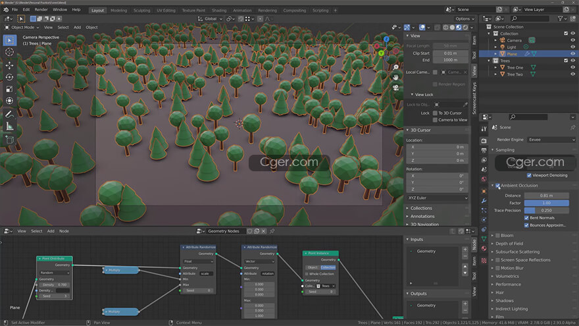This screenshot has height=326, width=579.
Task: Switch to Modeling workspace tab
Action: point(118,11)
